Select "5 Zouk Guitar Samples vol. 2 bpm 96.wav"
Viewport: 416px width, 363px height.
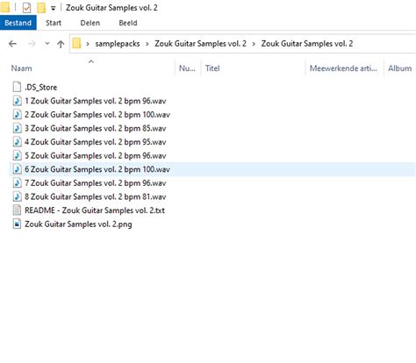pyautogui.click(x=96, y=156)
